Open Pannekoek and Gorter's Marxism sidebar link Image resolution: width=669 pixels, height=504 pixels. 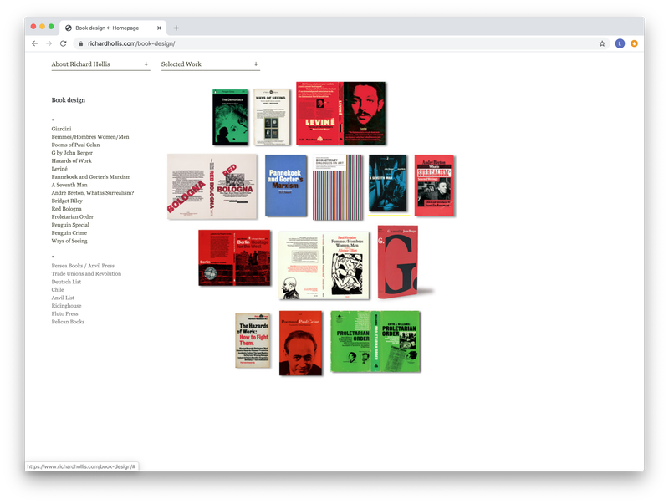pos(91,177)
